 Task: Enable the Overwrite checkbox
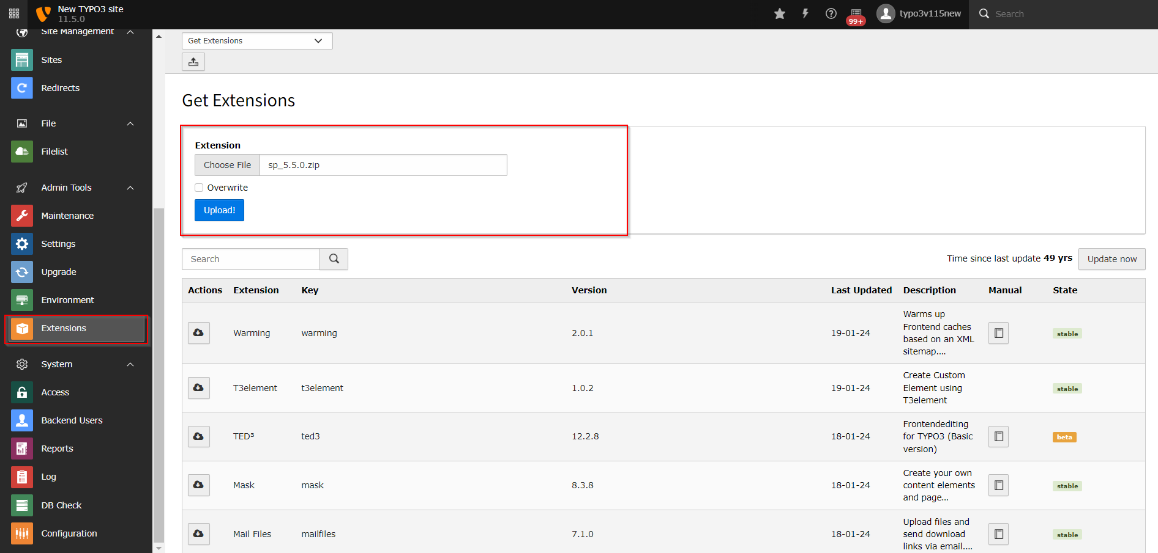coord(199,188)
